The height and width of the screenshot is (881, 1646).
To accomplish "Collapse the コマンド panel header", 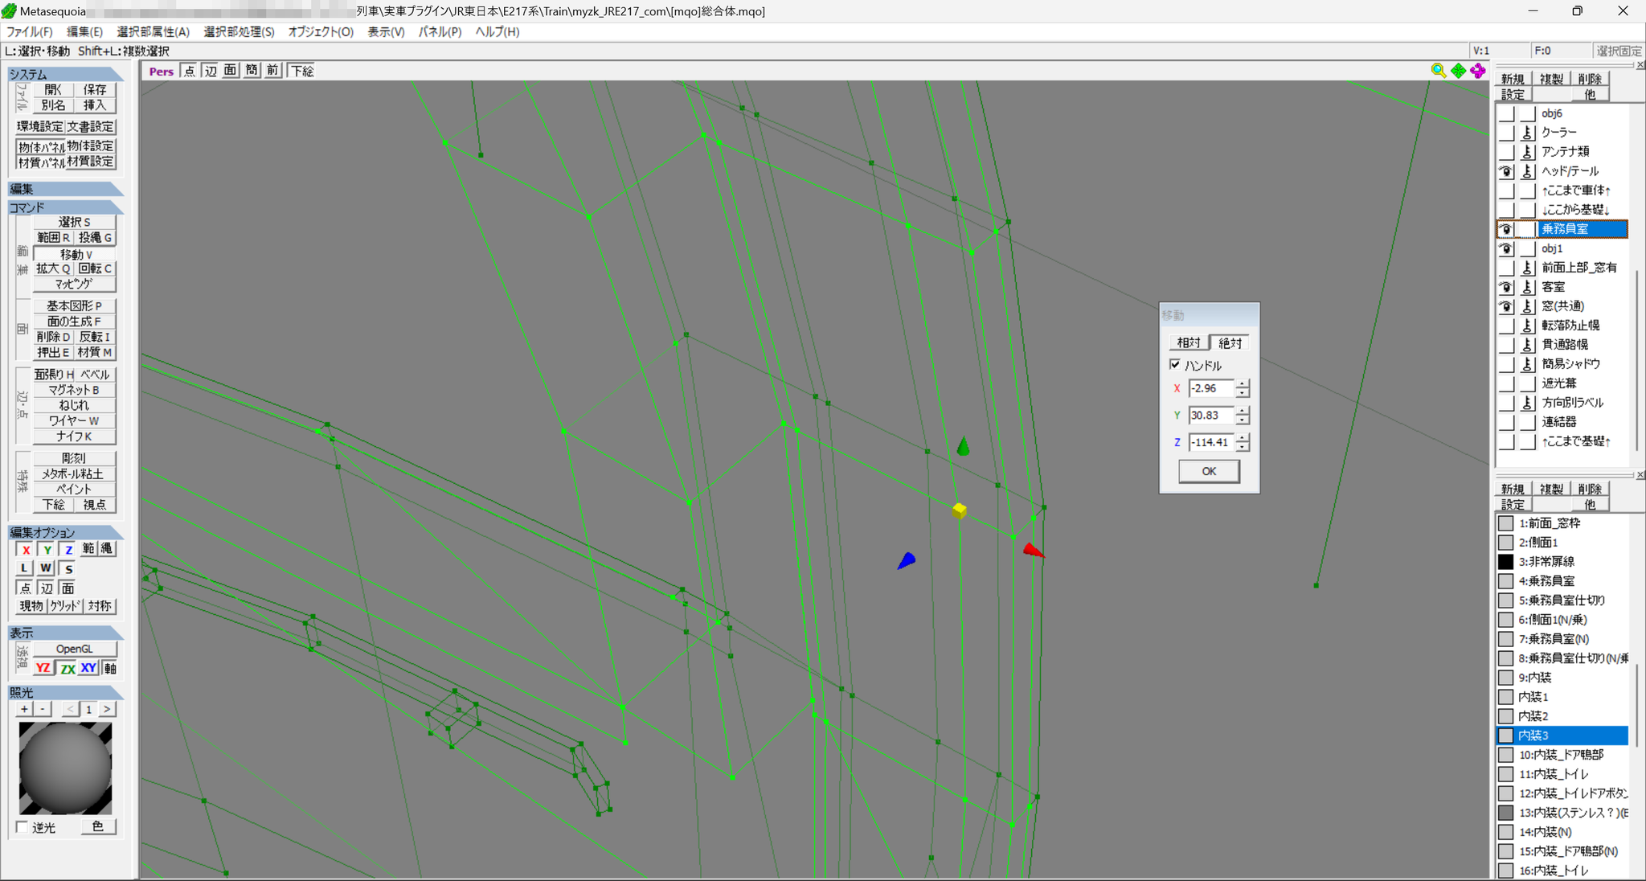I will pos(66,207).
